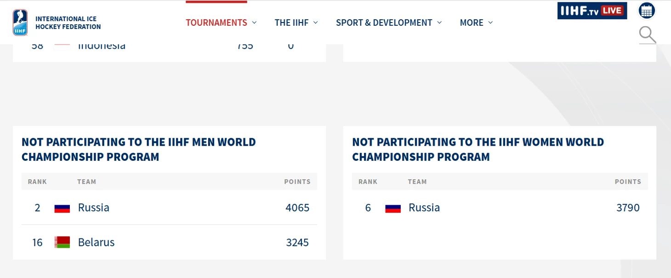Screen dimensions: 671x278
Task: Open THE IIHF menu item
Action: pyautogui.click(x=291, y=23)
